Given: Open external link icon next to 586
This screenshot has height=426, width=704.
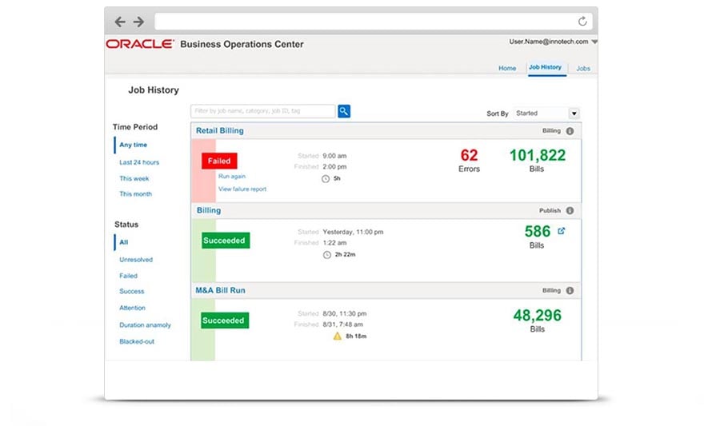Looking at the screenshot, I should point(562,231).
